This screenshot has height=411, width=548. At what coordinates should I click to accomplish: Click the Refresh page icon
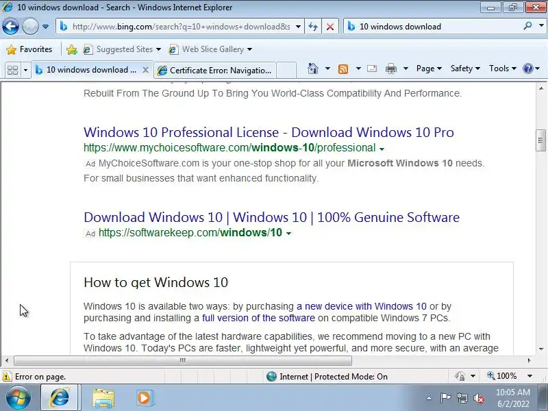[x=313, y=27]
